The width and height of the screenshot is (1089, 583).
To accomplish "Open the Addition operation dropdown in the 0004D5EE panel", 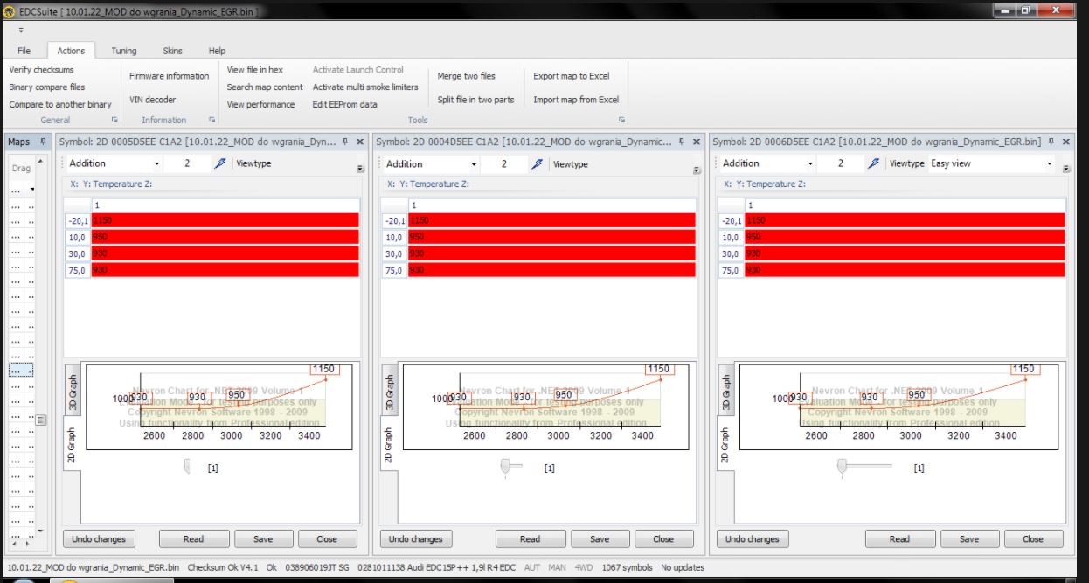I will click(475, 163).
